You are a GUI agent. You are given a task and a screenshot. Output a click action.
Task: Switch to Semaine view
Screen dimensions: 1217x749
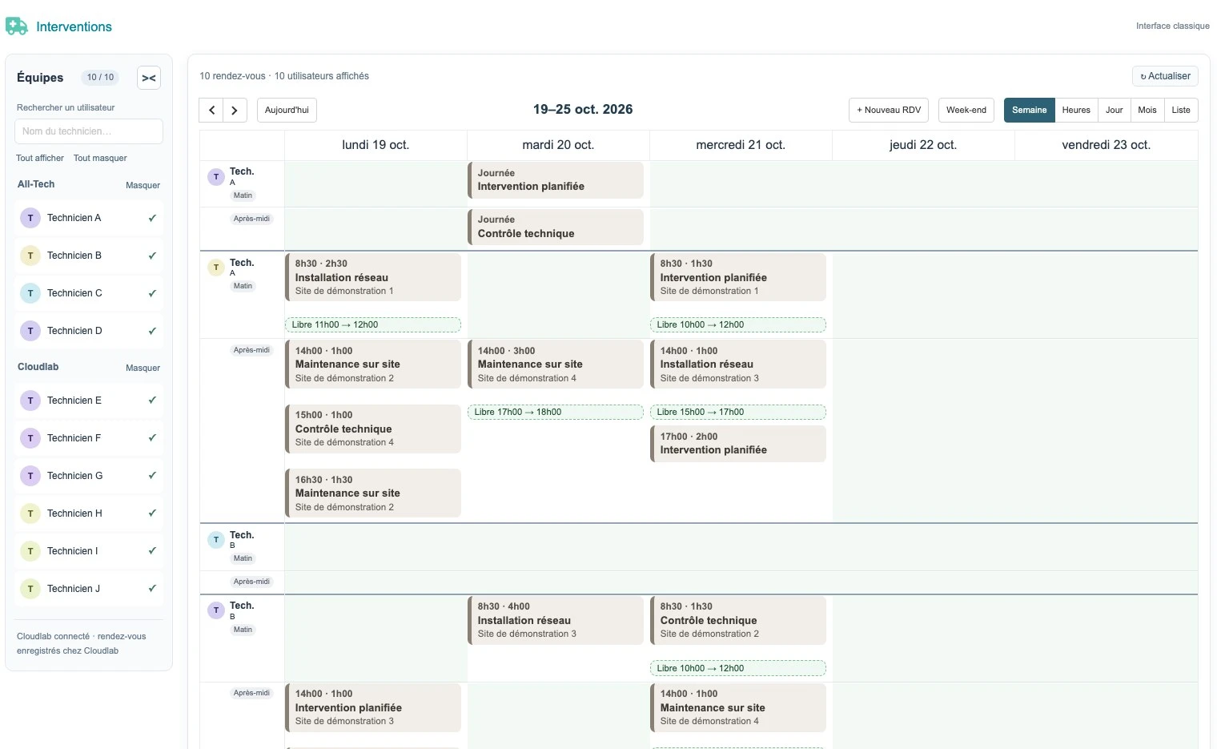(1029, 110)
